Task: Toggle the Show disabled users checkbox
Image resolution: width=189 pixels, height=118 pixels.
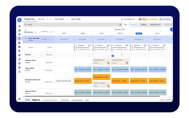Action: click(x=122, y=19)
